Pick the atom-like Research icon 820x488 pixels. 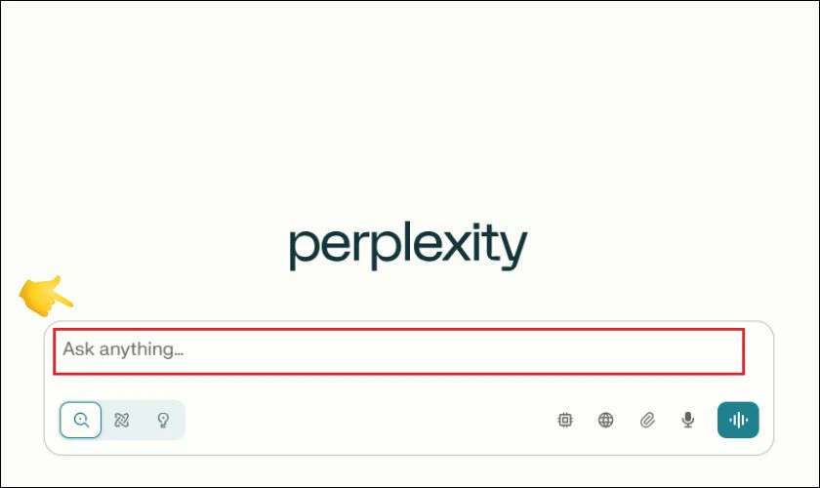pyautogui.click(x=121, y=420)
